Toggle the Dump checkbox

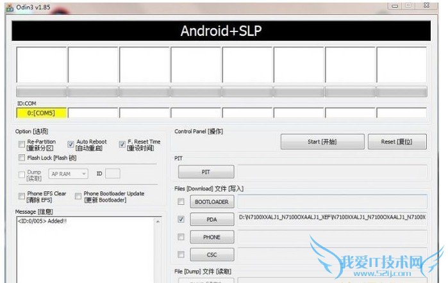point(21,175)
